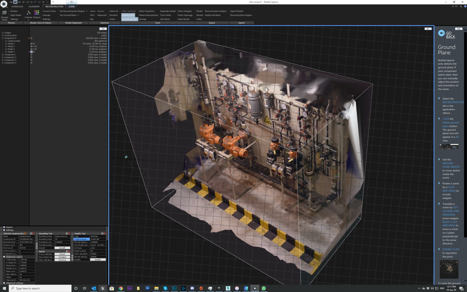Expand the Images tree node
Viewport: 467px width, 292px height.
(3, 33)
